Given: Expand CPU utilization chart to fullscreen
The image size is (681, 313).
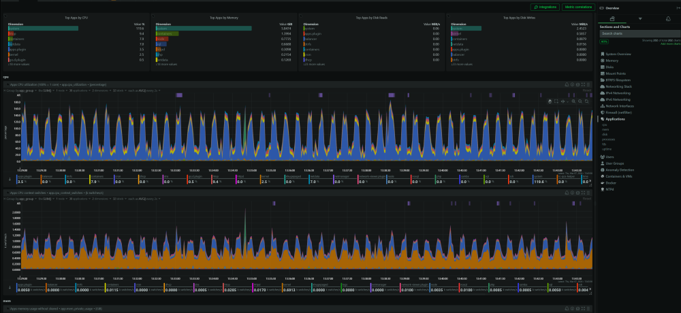Looking at the screenshot, I should [x=584, y=84].
